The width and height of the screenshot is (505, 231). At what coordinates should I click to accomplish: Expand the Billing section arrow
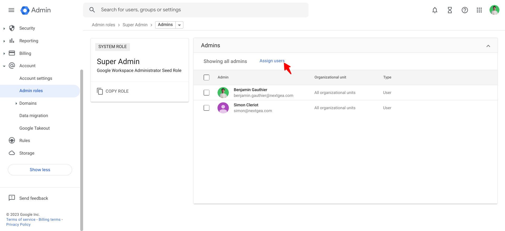click(4, 54)
